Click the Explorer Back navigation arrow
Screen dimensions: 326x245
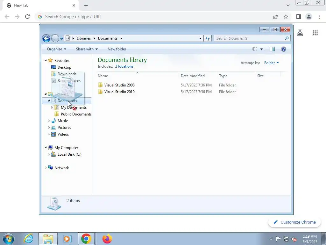[x=46, y=38]
